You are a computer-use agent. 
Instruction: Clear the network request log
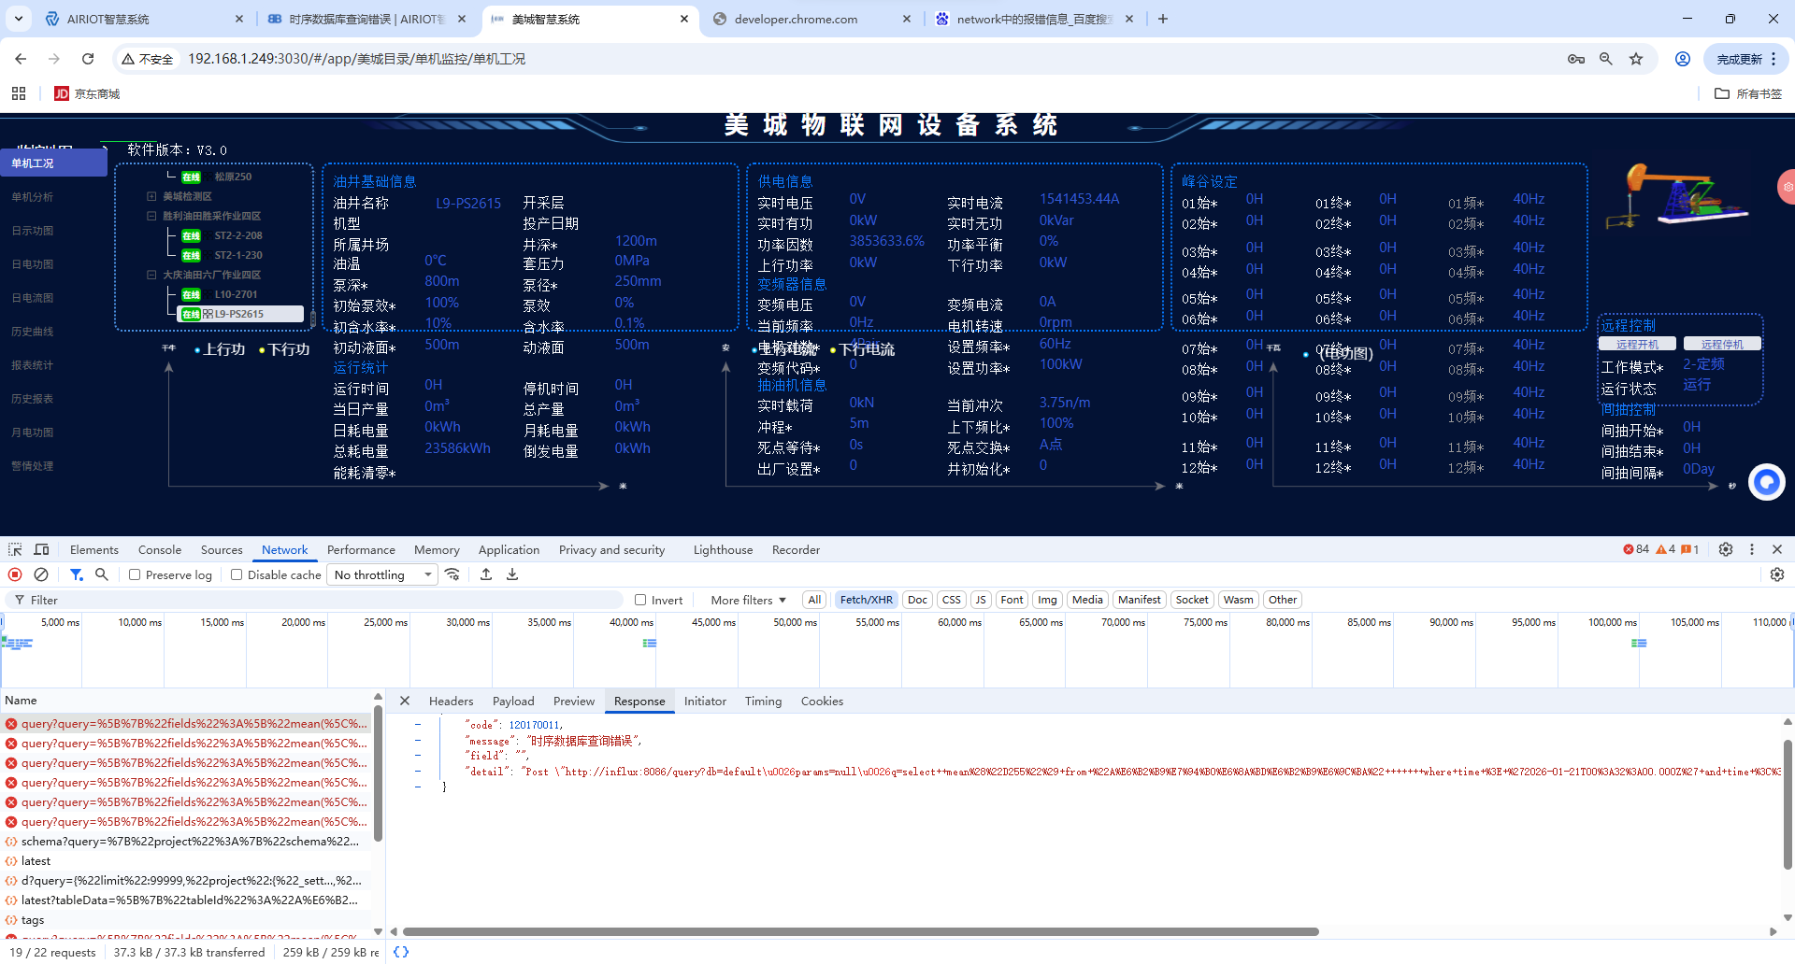tap(41, 574)
